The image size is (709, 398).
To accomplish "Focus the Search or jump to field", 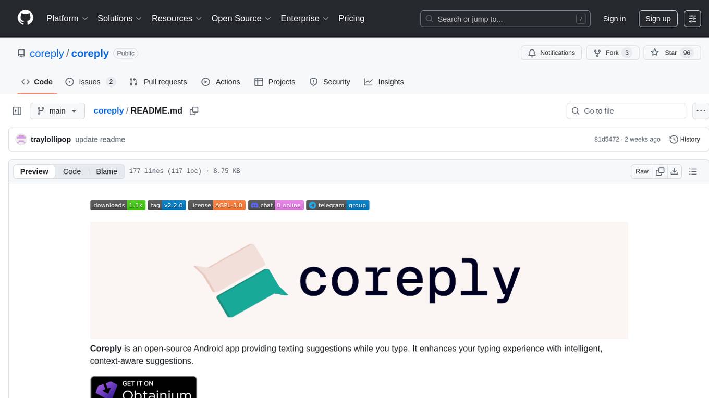I will [505, 19].
